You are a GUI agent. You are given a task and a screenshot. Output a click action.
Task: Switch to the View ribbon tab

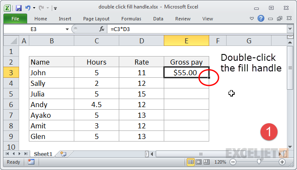(207, 19)
